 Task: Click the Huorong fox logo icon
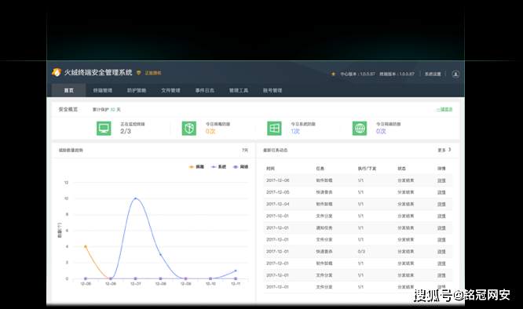pyautogui.click(x=57, y=72)
